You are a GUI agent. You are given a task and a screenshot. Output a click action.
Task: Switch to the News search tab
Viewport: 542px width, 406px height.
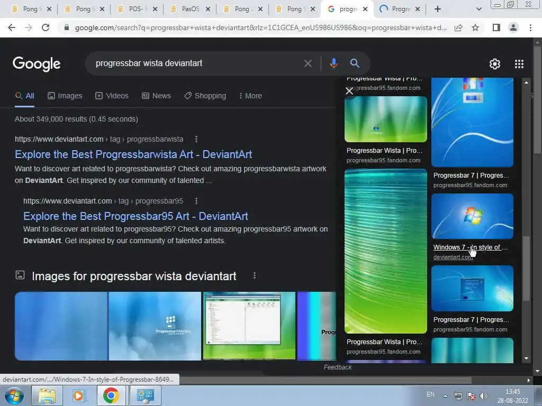tap(156, 96)
